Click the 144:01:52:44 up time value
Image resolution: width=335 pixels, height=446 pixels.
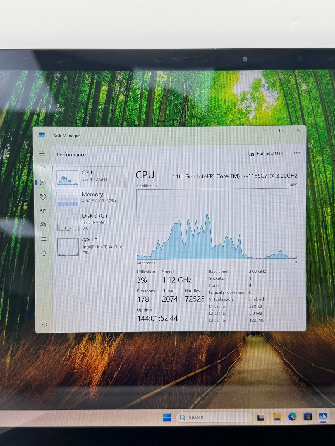(x=157, y=318)
